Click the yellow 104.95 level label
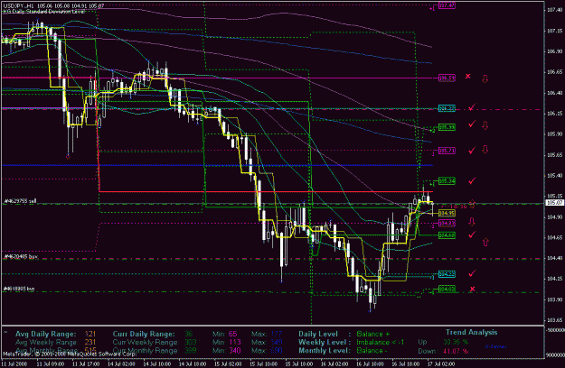This screenshot has width=565, height=368. (x=447, y=214)
